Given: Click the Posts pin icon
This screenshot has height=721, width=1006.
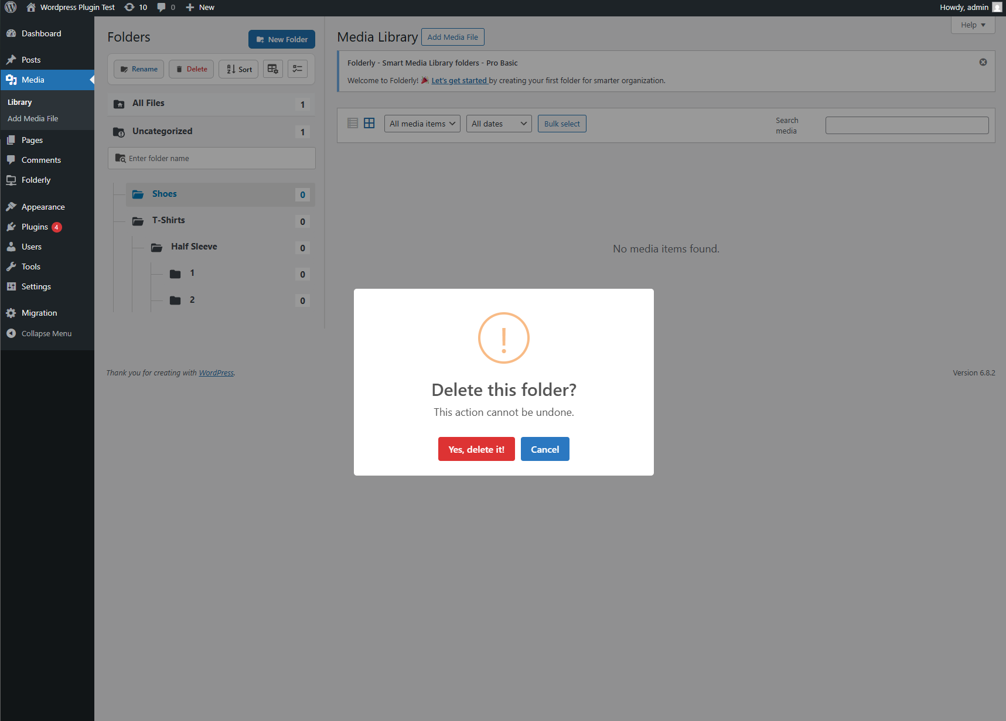Looking at the screenshot, I should pos(11,60).
